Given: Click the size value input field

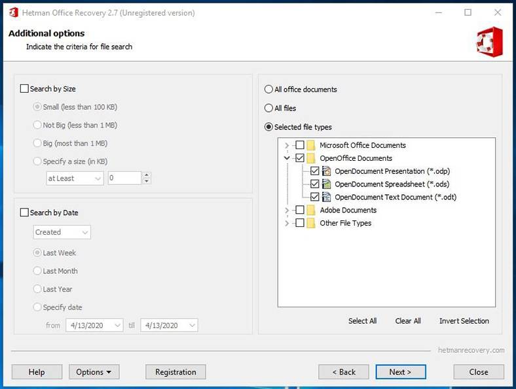Looking at the screenshot, I should pyautogui.click(x=125, y=178).
